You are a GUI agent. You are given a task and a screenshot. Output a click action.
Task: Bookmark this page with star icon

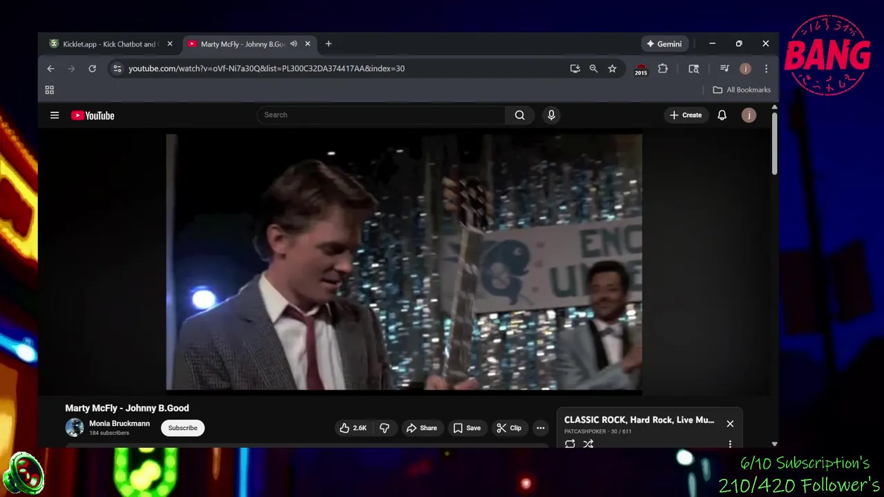[x=612, y=68]
